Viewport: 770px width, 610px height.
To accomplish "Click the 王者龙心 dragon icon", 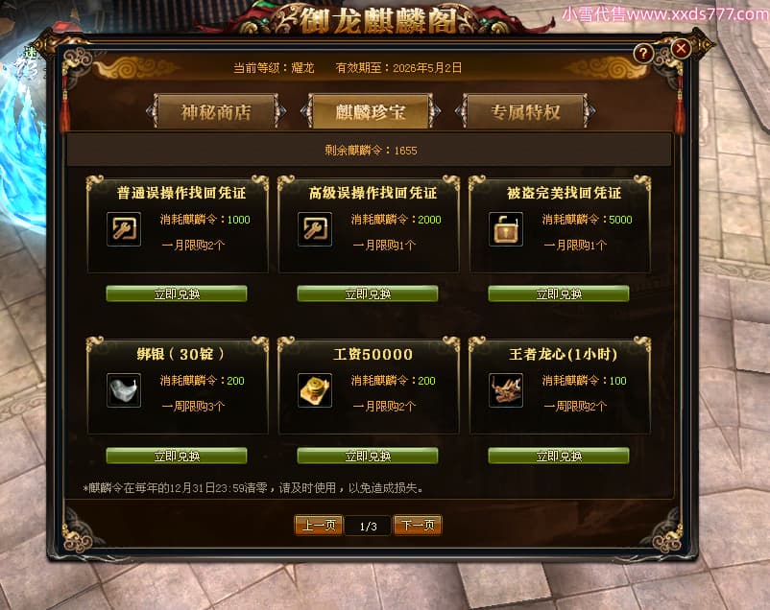I will point(506,390).
